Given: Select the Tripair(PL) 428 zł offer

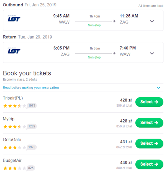Looking at the screenshot, I should tap(149, 102).
